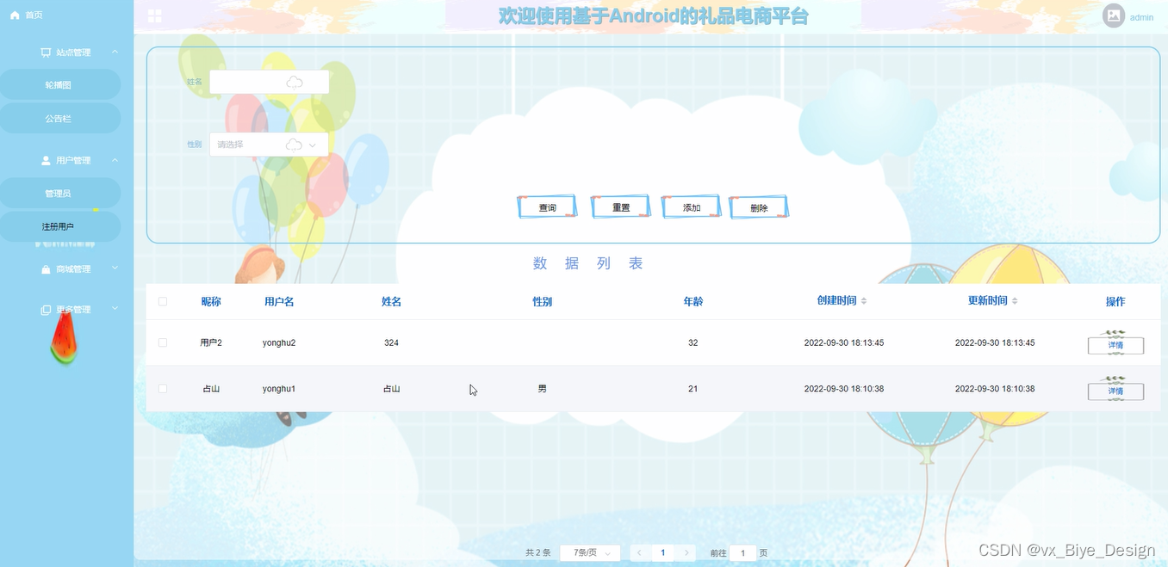Click the 重置 button

621,207
